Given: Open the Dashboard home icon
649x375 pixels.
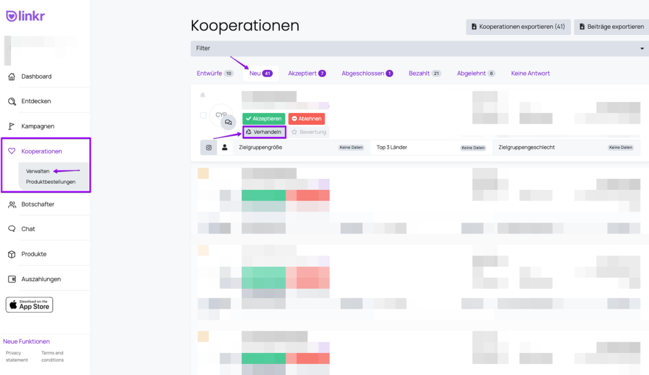Looking at the screenshot, I should coord(12,76).
